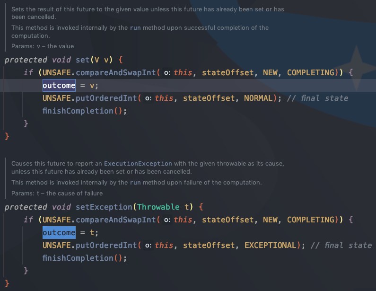Click the setException method name
This screenshot has height=291, width=376.
pyautogui.click(x=104, y=207)
